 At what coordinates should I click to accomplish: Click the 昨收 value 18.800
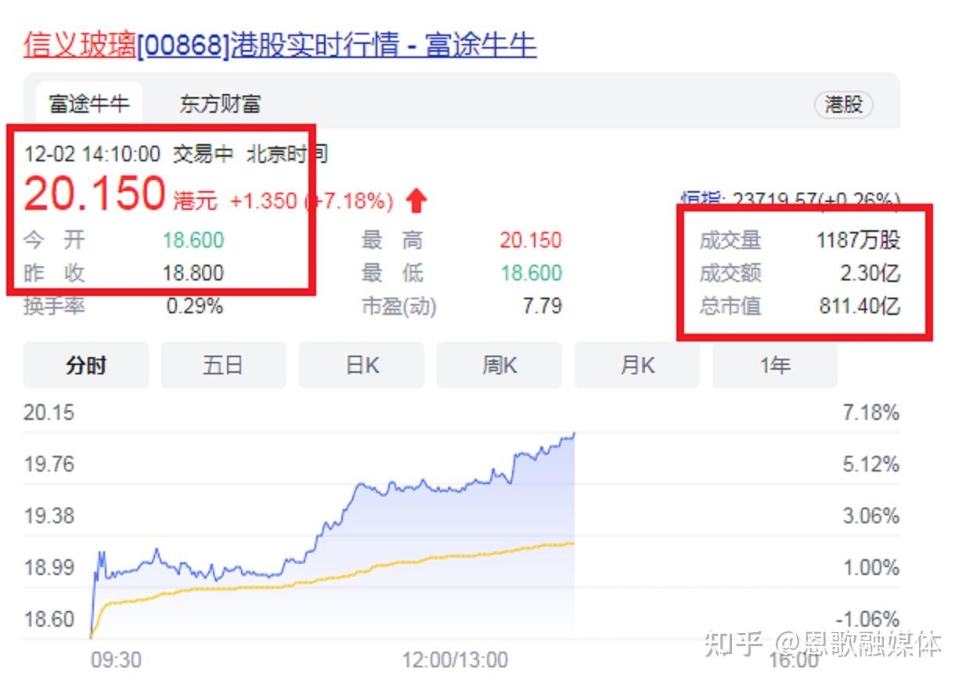coord(193,273)
